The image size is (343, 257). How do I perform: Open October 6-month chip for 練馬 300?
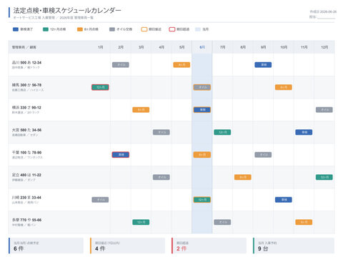(284, 87)
